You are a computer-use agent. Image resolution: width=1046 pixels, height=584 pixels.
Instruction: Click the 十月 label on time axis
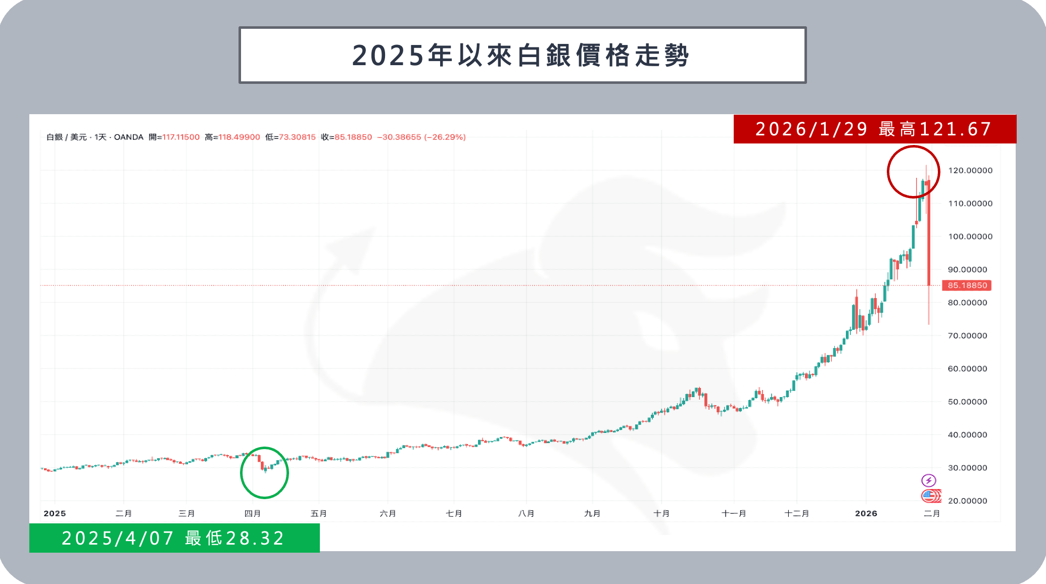pyautogui.click(x=661, y=513)
